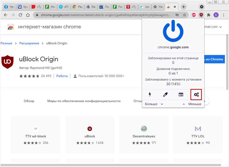Follow the Разные breadcrumb link
Viewport: 229px width, 167px height.
(6, 43)
